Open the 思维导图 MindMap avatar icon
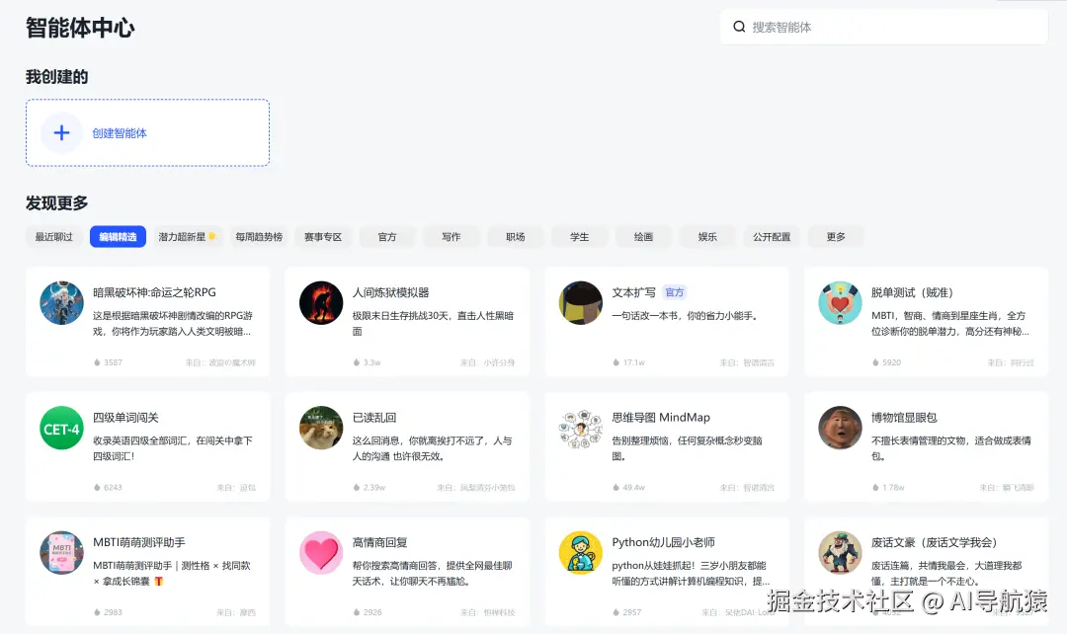The image size is (1067, 634). [x=580, y=429]
